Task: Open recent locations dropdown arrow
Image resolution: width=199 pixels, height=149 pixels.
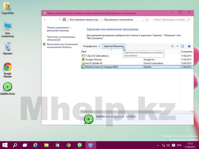Action: [x=55, y=20]
